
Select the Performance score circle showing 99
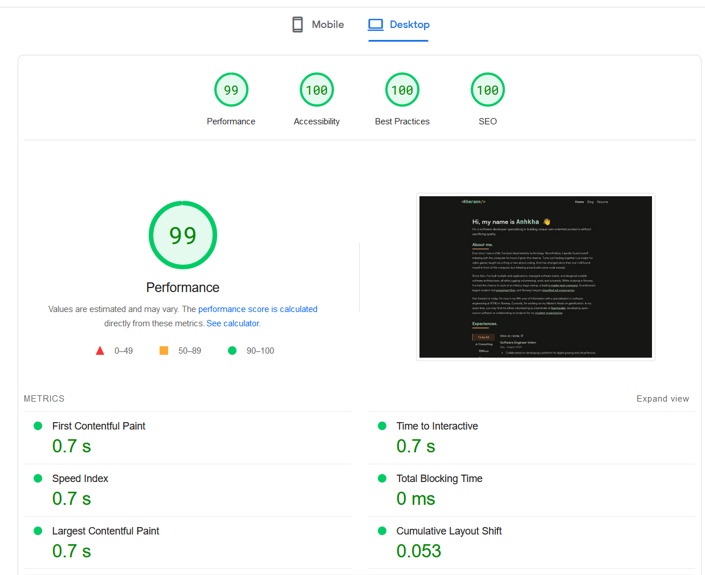coord(231,90)
